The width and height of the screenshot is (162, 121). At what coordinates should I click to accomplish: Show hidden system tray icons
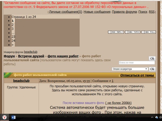[152, 117]
